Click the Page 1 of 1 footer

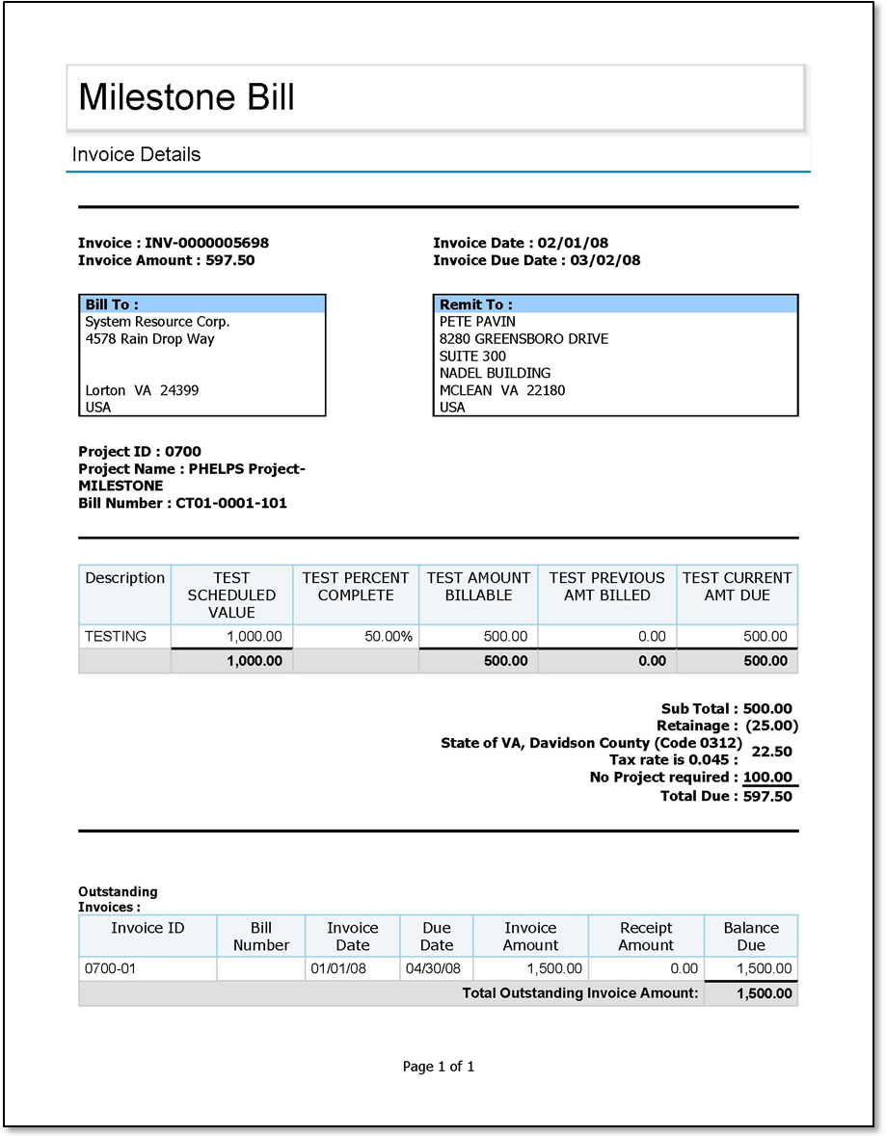click(439, 1067)
